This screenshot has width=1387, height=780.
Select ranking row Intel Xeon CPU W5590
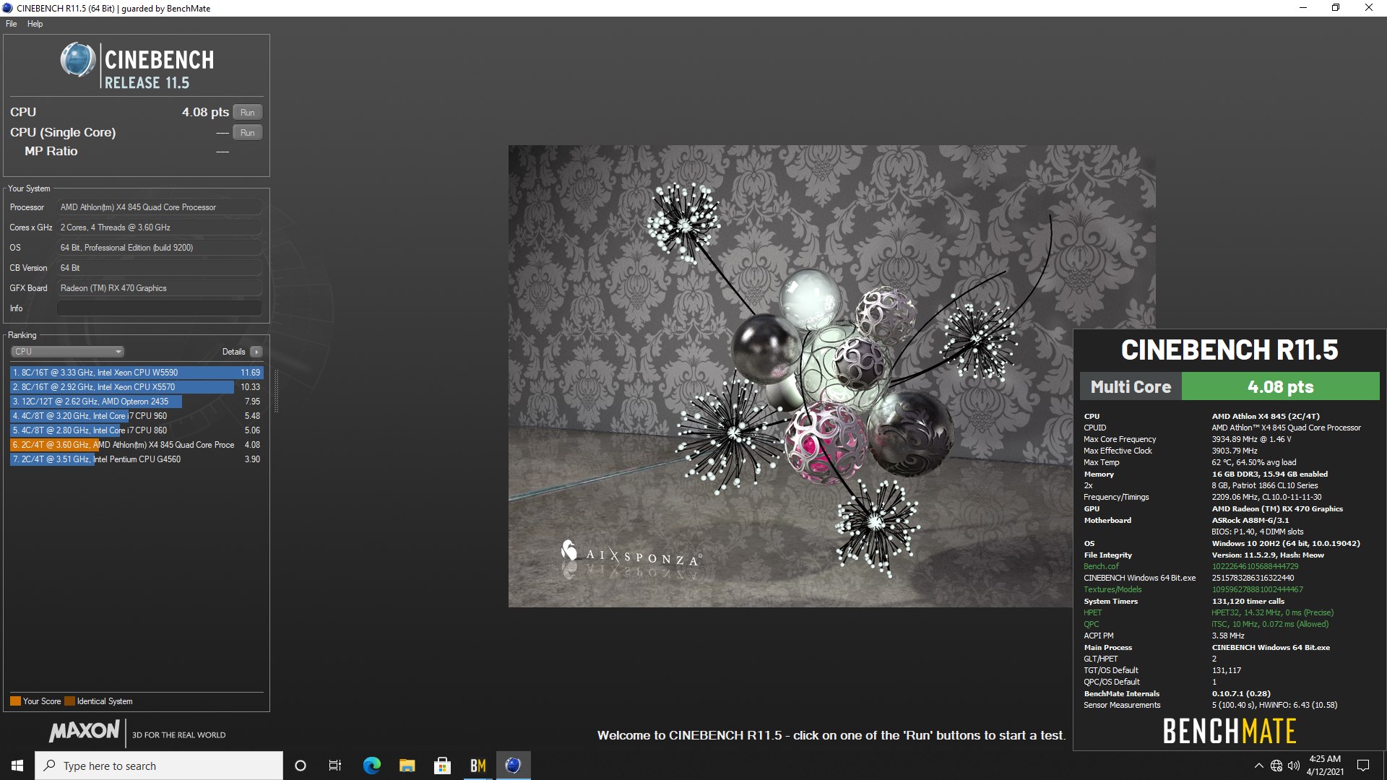tap(137, 373)
